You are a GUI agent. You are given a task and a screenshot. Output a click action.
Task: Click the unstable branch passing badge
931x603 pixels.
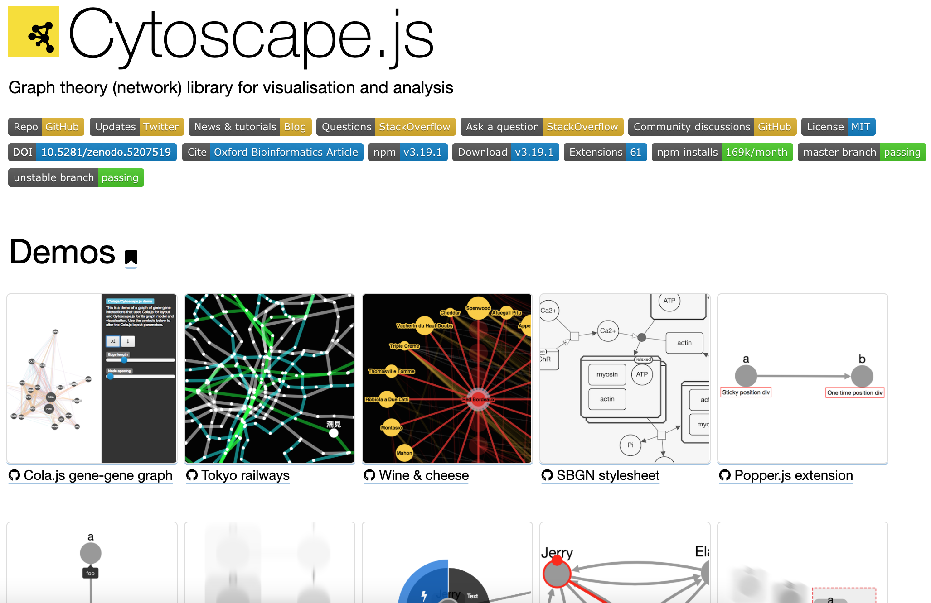tap(76, 177)
